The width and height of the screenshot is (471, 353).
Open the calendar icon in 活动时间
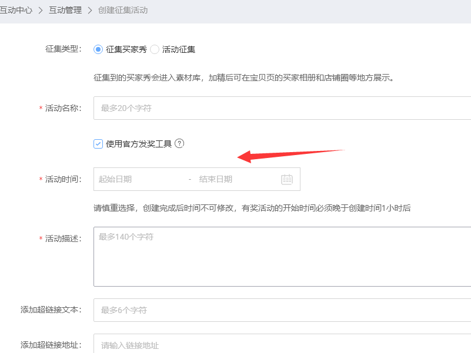tap(287, 179)
